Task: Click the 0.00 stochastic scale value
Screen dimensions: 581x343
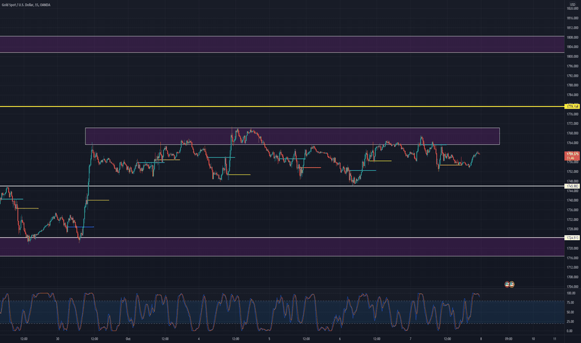Action: coord(570,331)
